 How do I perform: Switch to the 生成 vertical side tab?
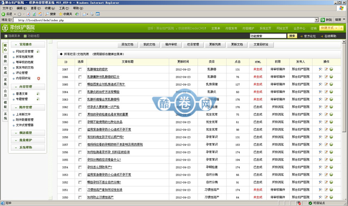tap(5, 71)
